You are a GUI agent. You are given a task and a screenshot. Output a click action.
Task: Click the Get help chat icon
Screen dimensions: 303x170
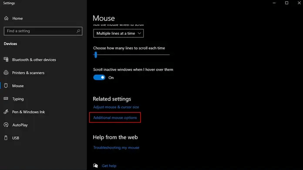tap(95, 166)
